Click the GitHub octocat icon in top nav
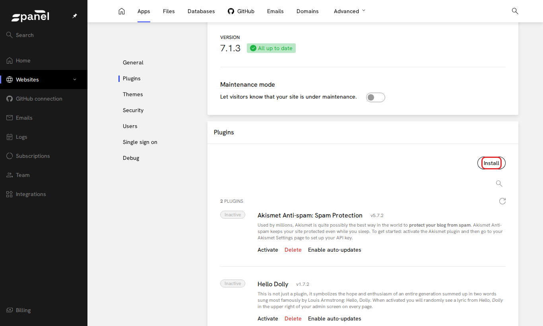543x326 pixels. coord(231,11)
